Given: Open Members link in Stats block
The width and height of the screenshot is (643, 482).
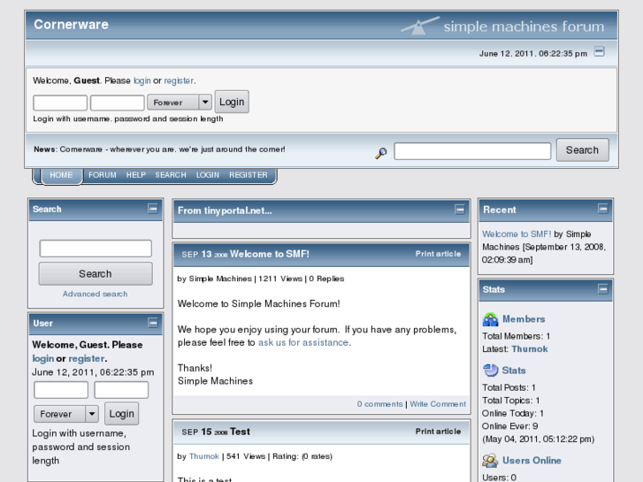Looking at the screenshot, I should tap(524, 319).
